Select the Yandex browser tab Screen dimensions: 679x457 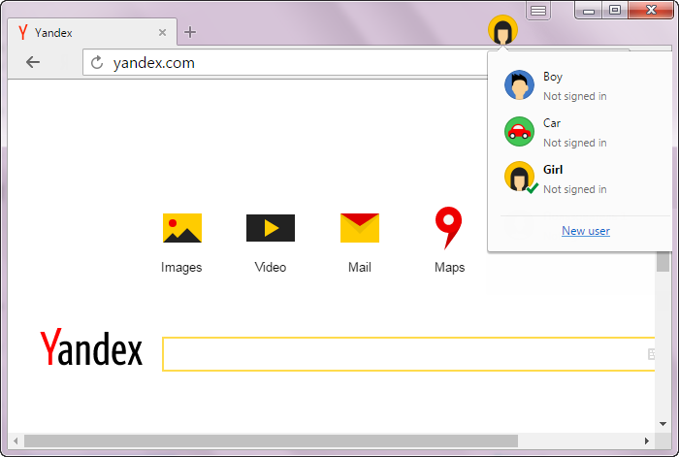(92, 32)
